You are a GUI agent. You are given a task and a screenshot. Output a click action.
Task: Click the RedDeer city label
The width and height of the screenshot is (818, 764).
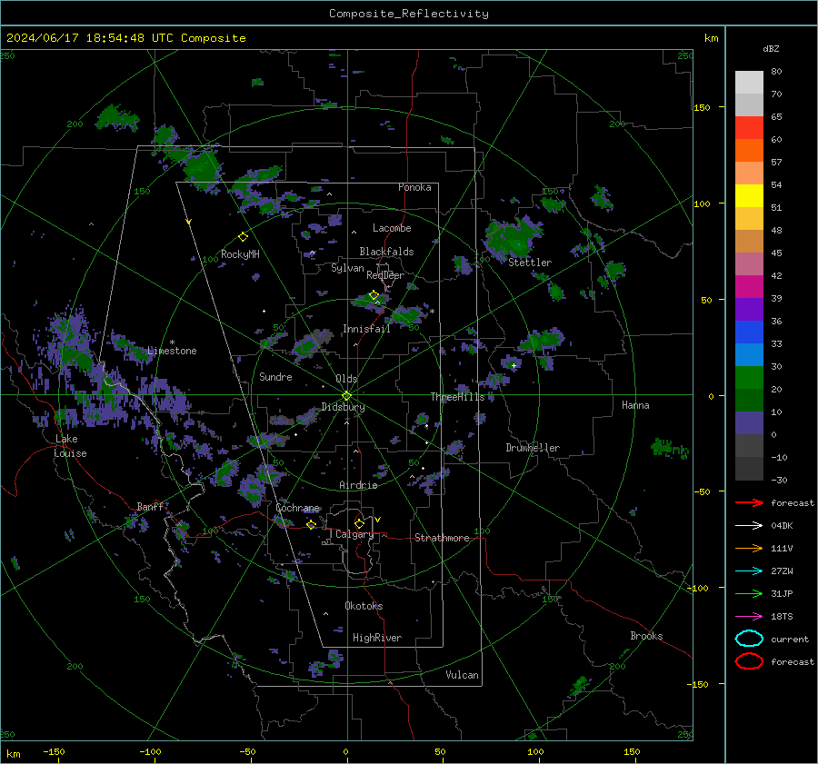pyautogui.click(x=385, y=275)
